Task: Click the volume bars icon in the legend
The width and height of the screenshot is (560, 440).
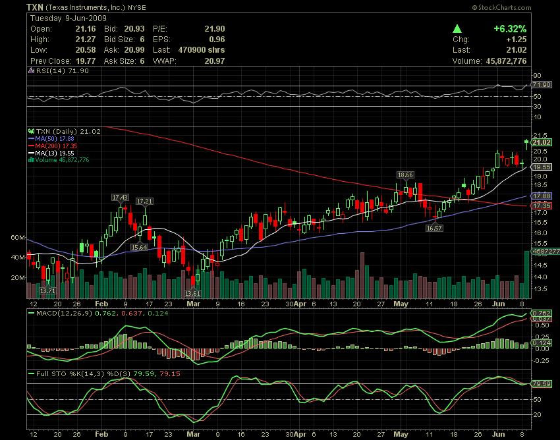Action: [x=31, y=160]
